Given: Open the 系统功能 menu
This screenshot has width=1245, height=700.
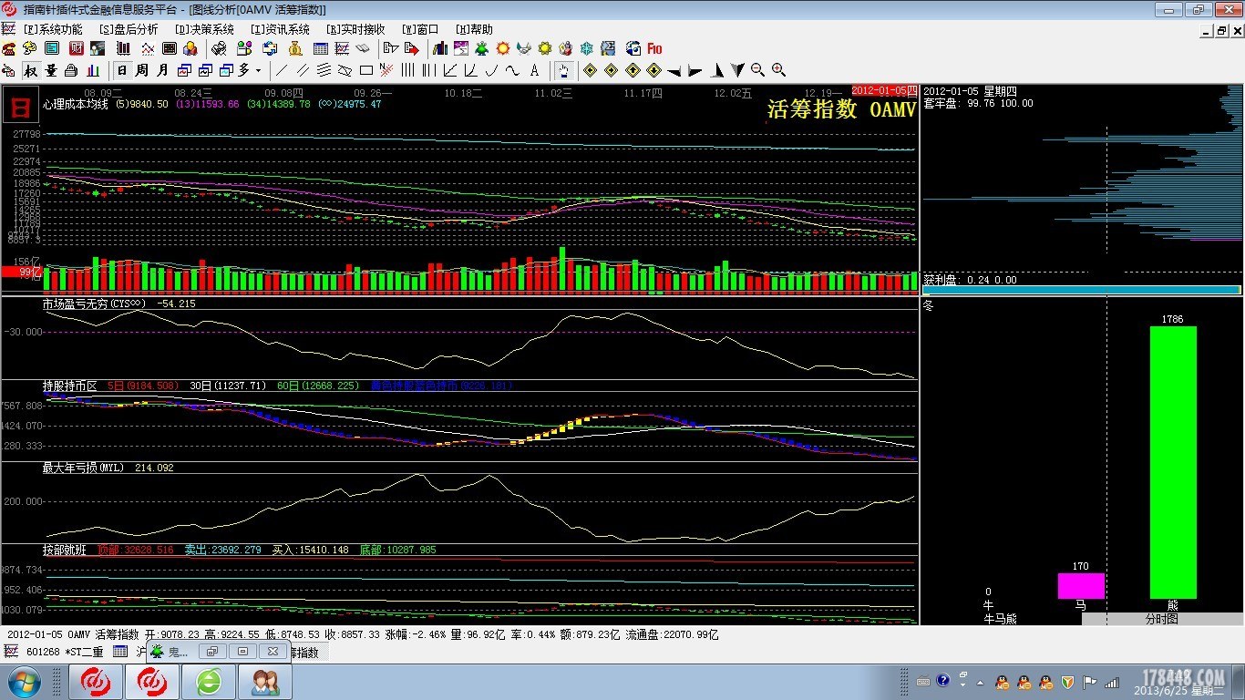Looking at the screenshot, I should 53,29.
